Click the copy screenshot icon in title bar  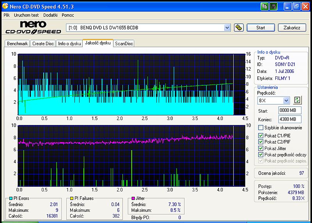265,7
